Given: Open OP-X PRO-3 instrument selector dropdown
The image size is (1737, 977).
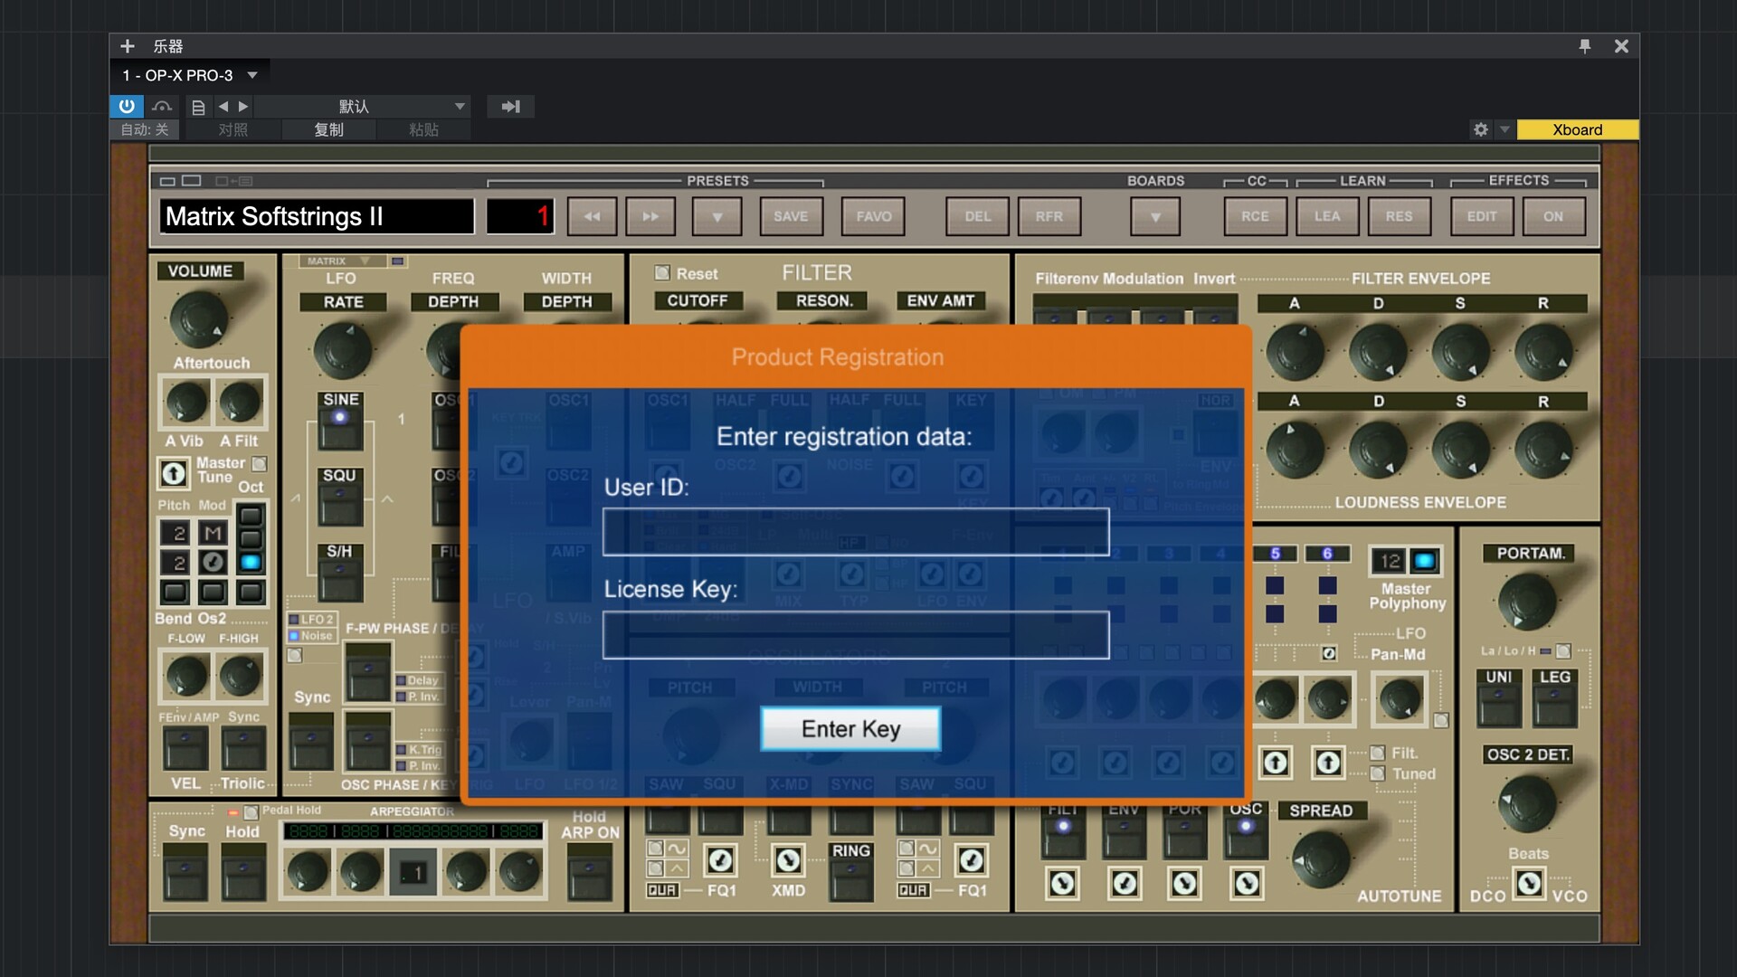Looking at the screenshot, I should [x=252, y=76].
